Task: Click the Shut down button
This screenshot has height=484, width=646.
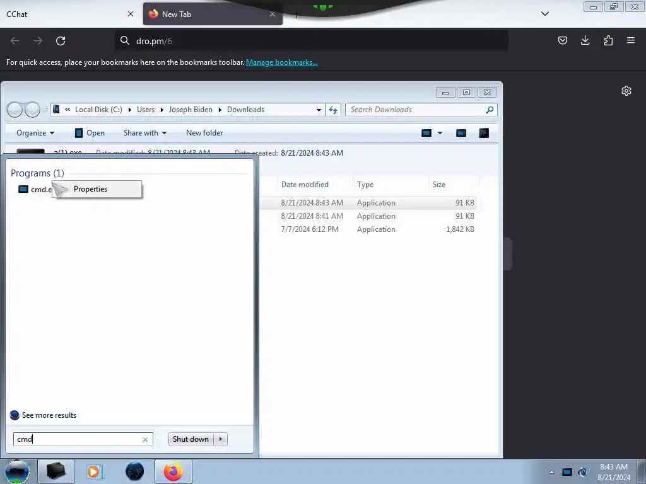Action: (x=191, y=439)
